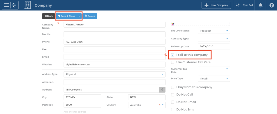Open the settings sliders icon

click(x=238, y=5)
